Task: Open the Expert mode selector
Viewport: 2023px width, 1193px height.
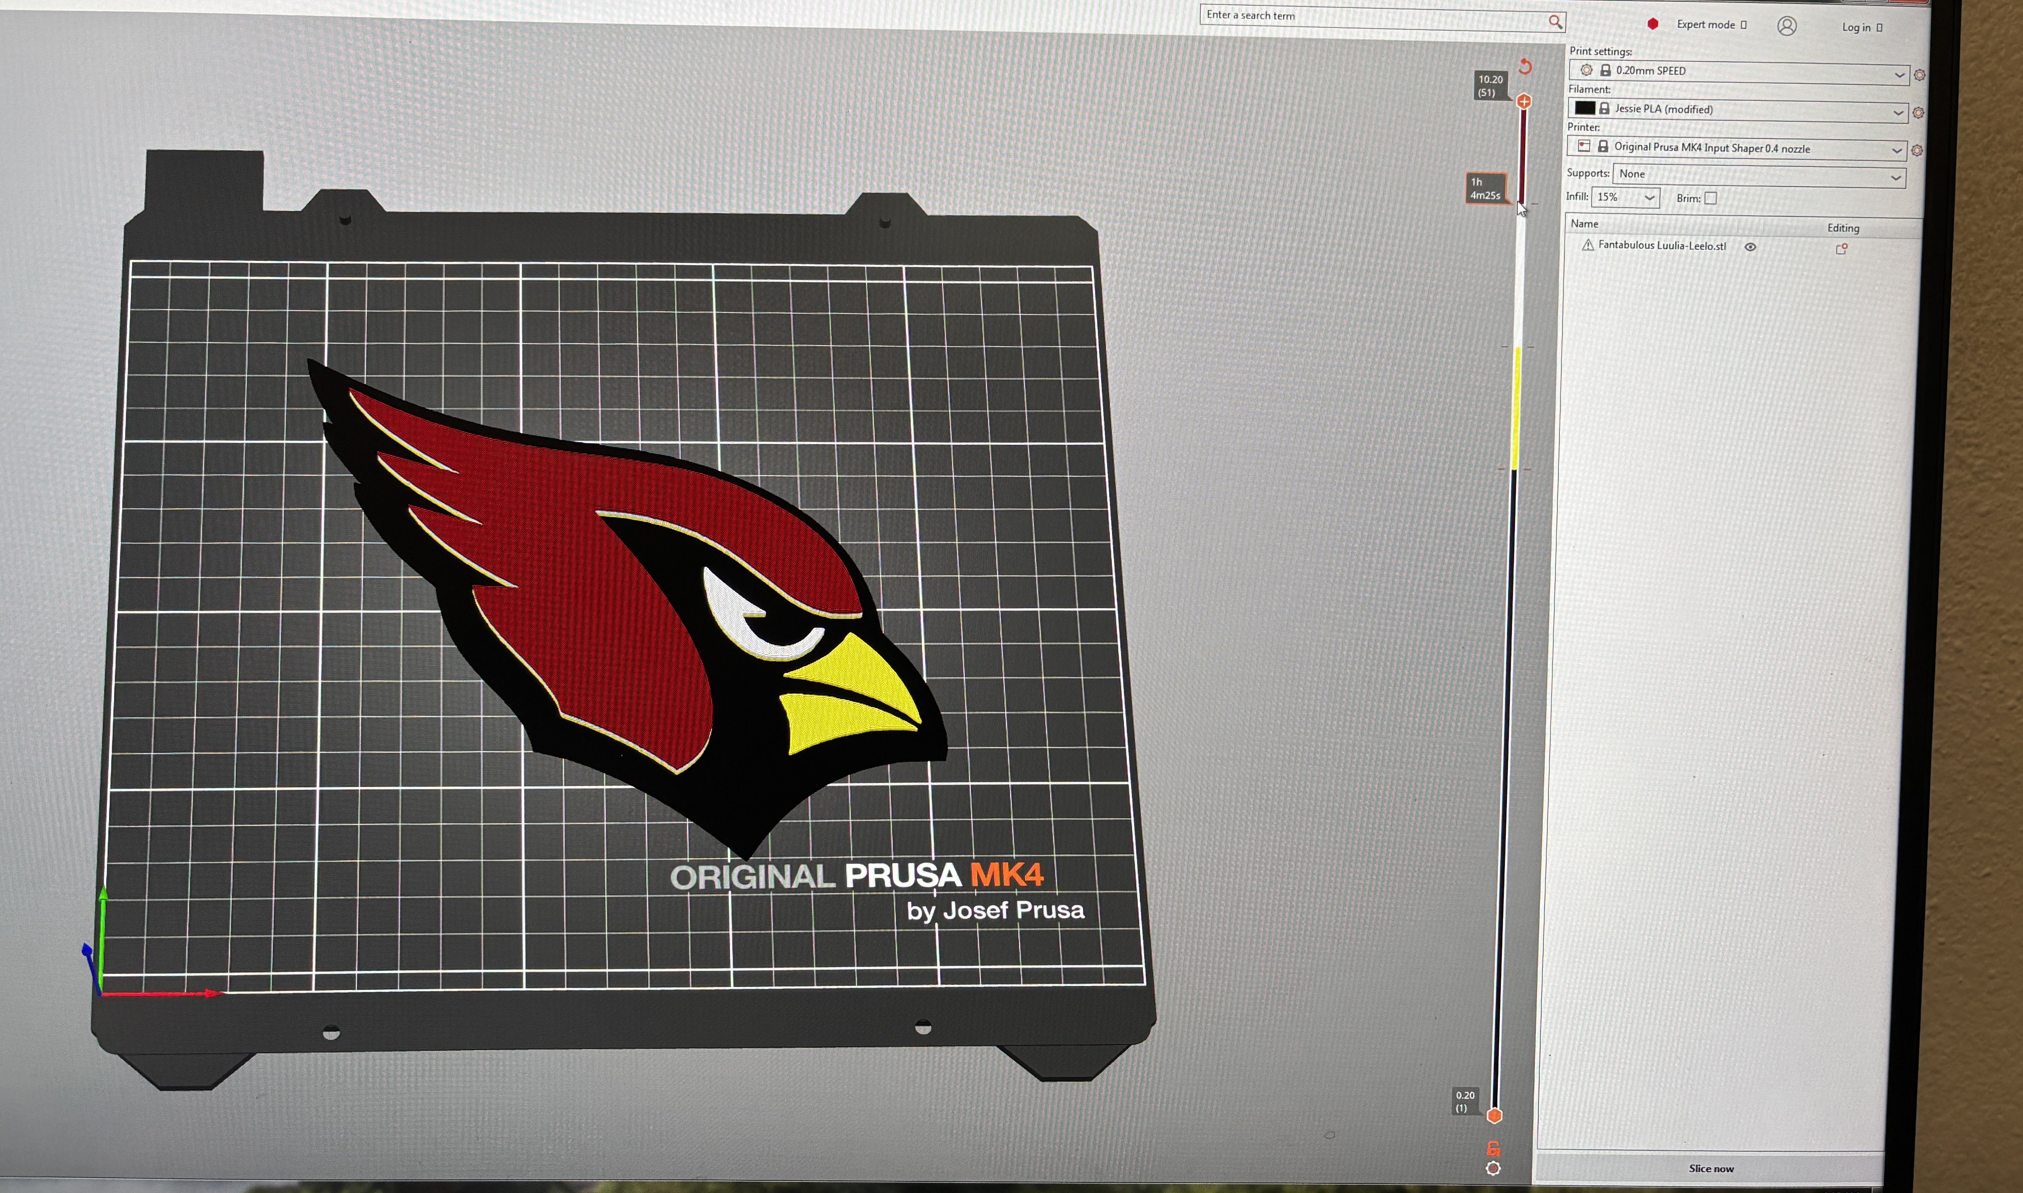Action: click(x=1712, y=25)
